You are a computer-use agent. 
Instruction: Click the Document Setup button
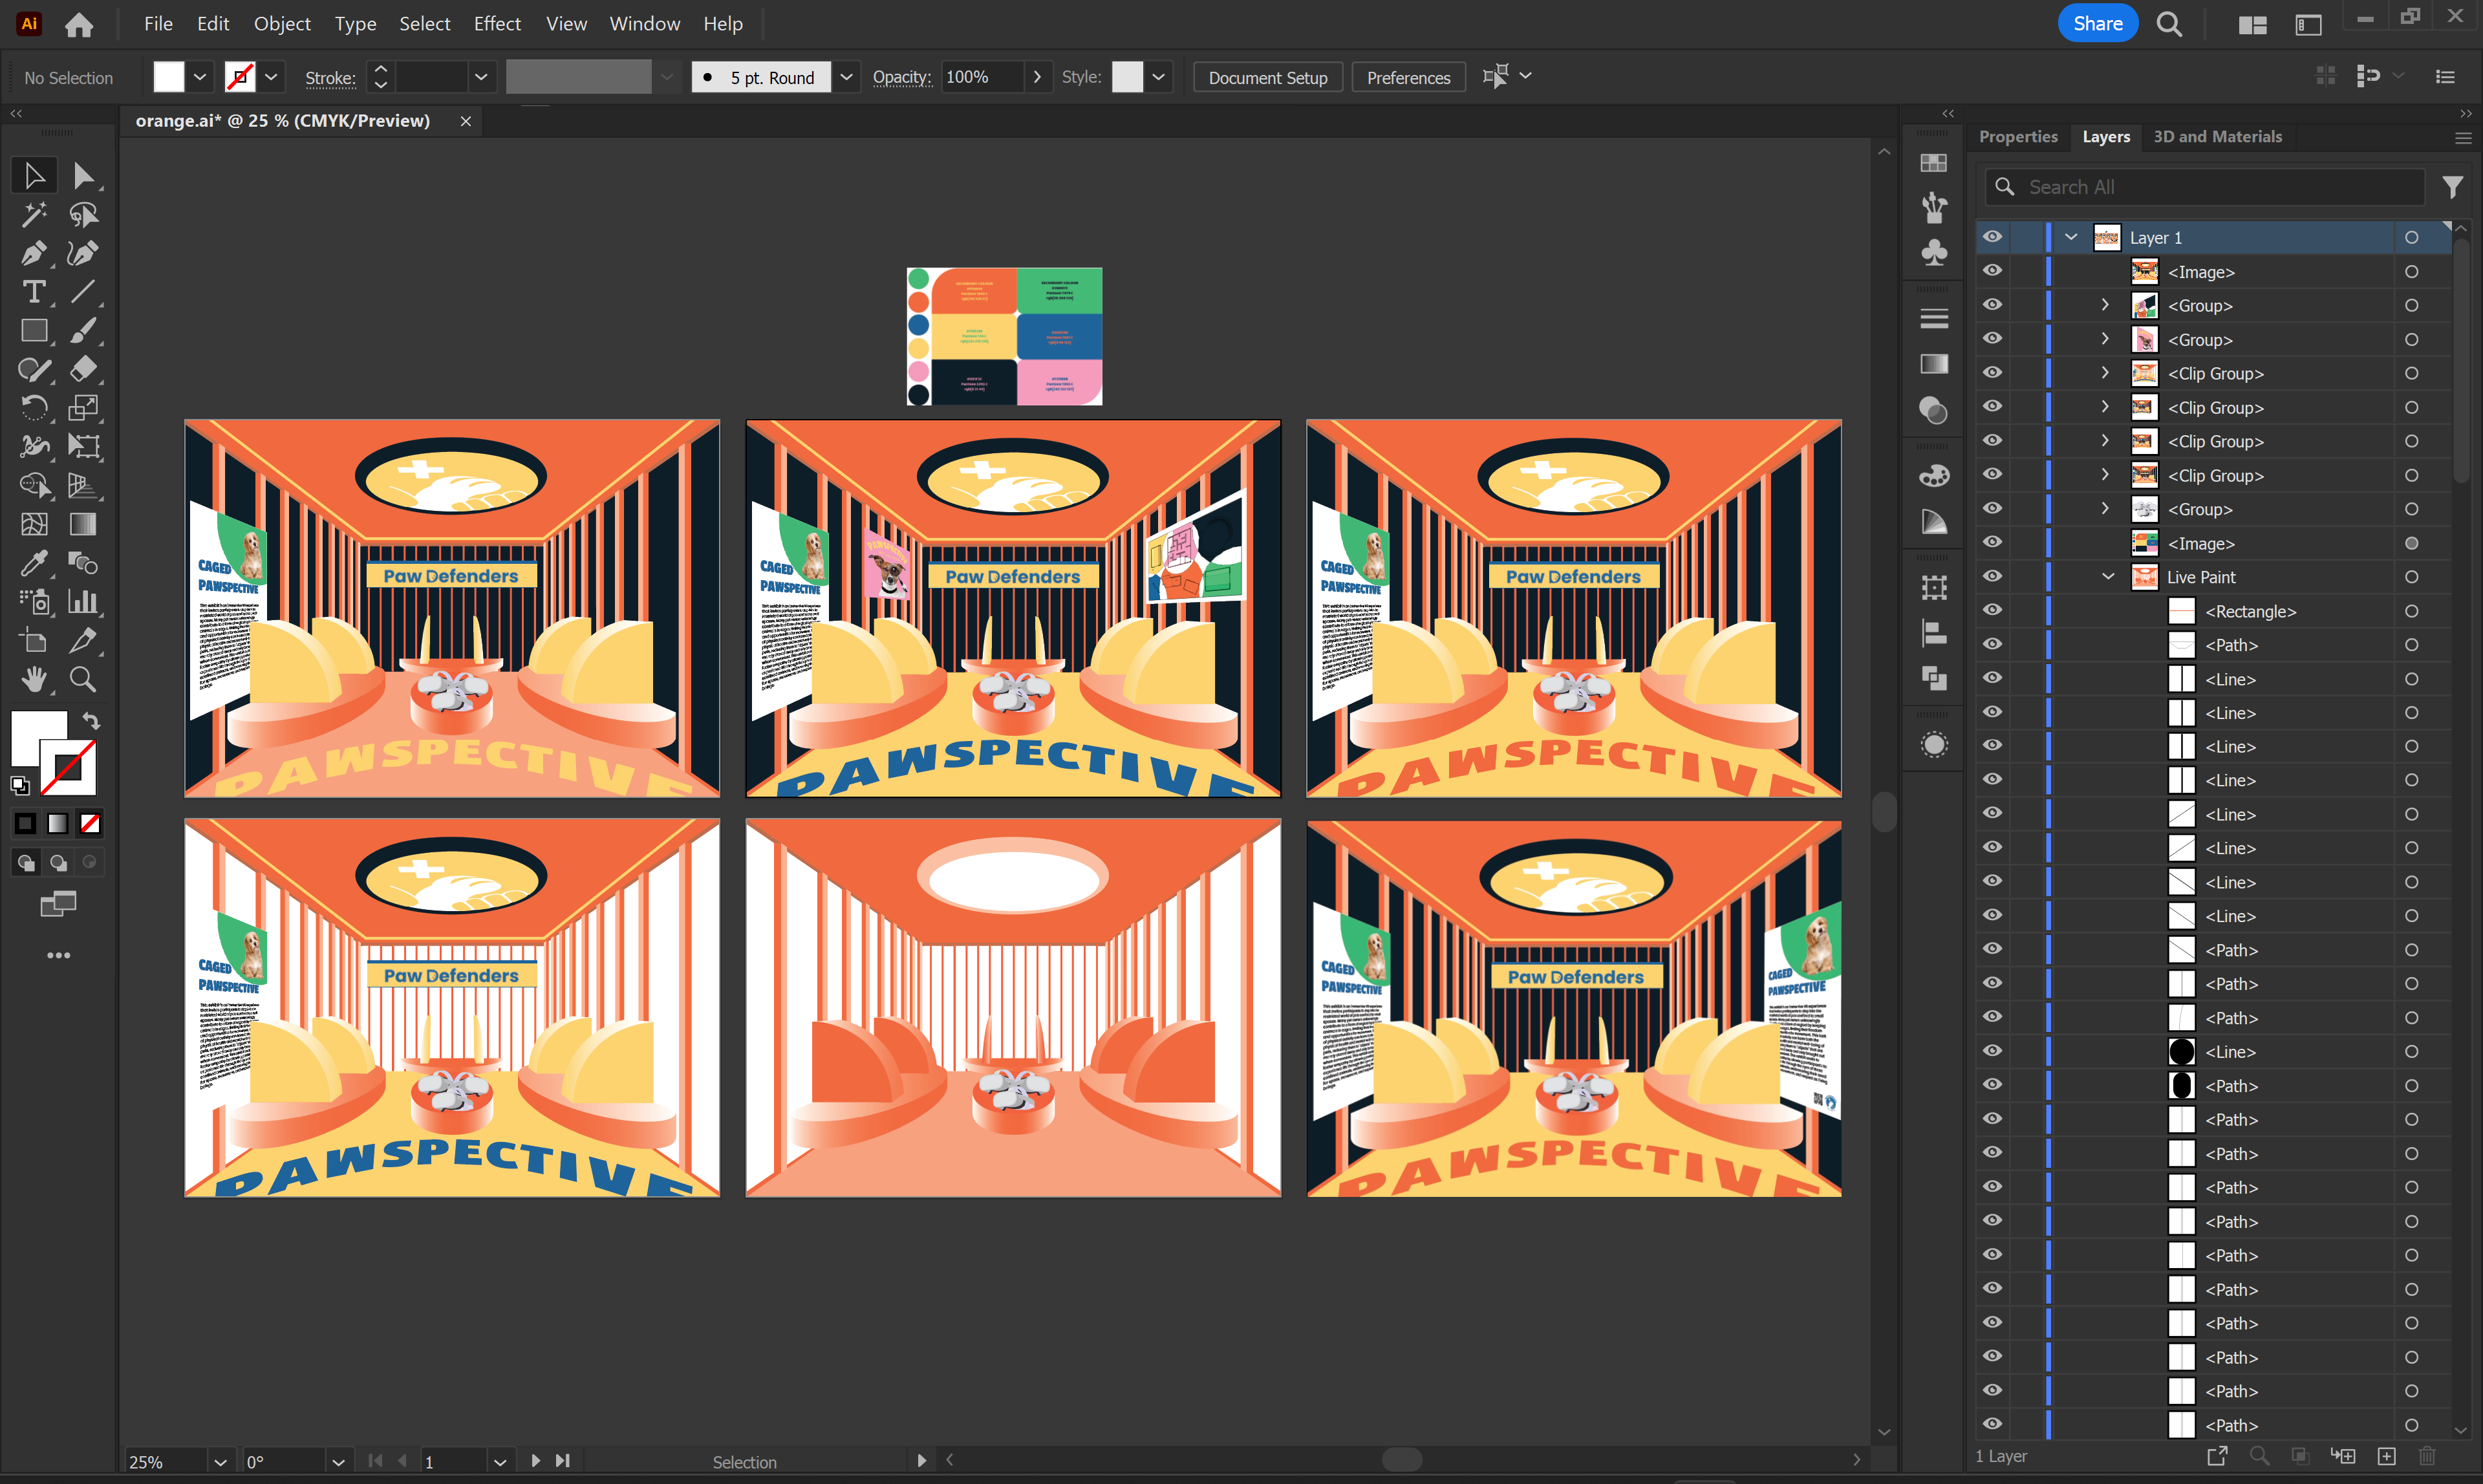(1267, 77)
